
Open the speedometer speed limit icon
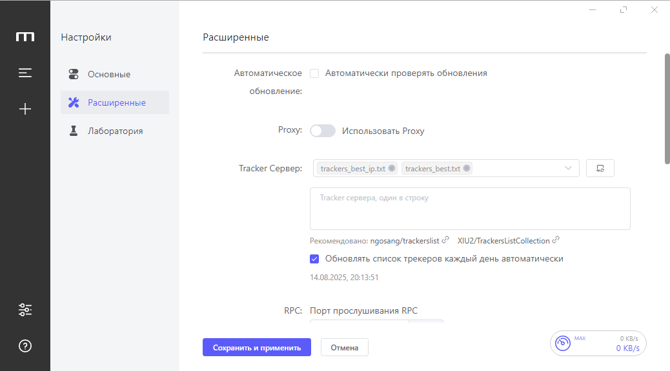tap(563, 343)
